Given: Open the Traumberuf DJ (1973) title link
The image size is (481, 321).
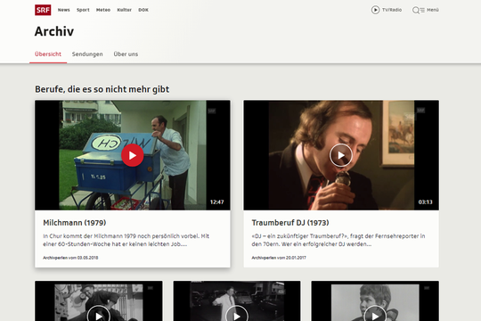Looking at the screenshot, I should (x=290, y=223).
